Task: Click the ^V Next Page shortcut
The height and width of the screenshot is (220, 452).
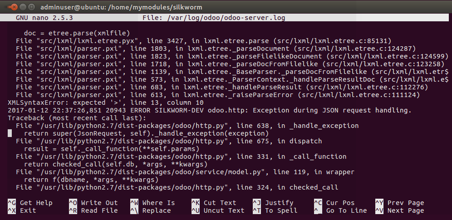Action: (x=400, y=211)
